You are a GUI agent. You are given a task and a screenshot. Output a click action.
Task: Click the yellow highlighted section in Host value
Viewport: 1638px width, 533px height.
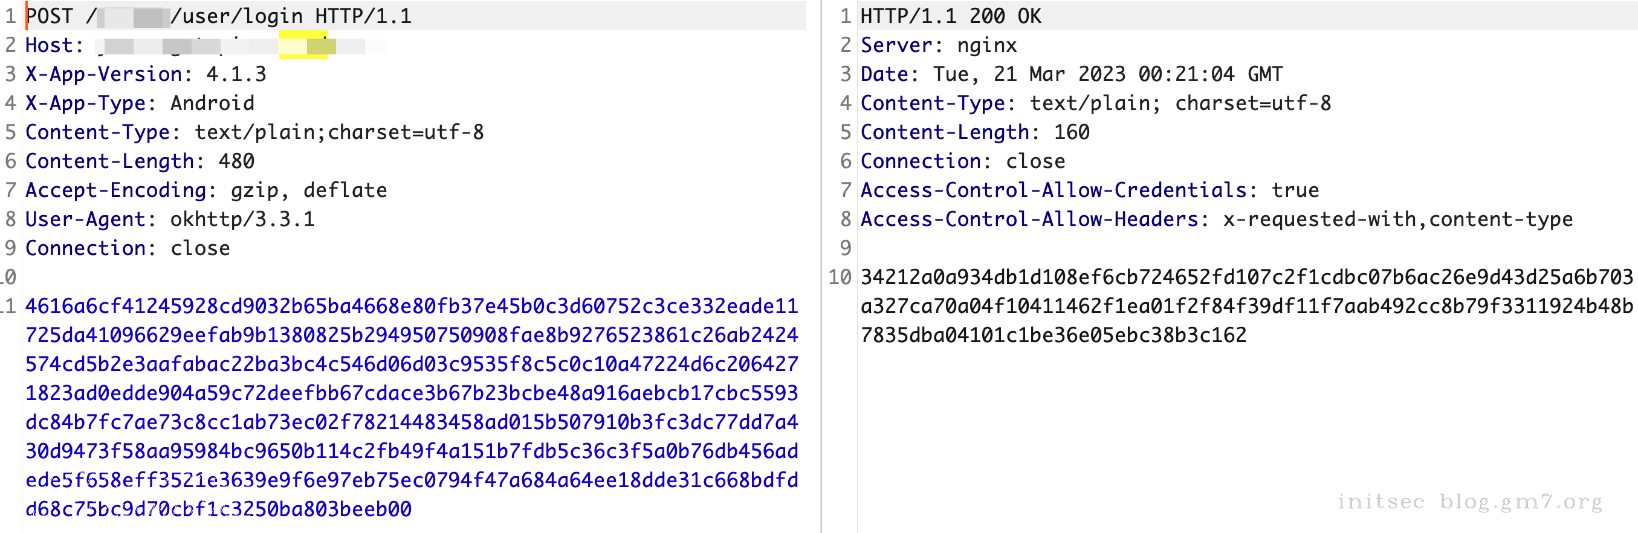click(x=303, y=45)
